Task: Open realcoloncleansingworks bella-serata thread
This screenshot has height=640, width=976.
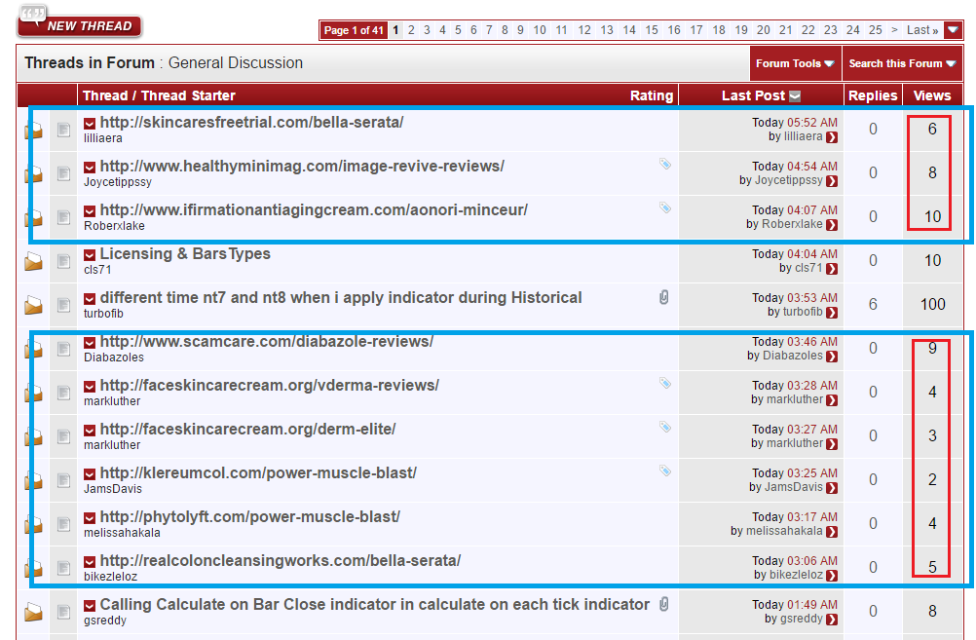Action: coord(281,560)
